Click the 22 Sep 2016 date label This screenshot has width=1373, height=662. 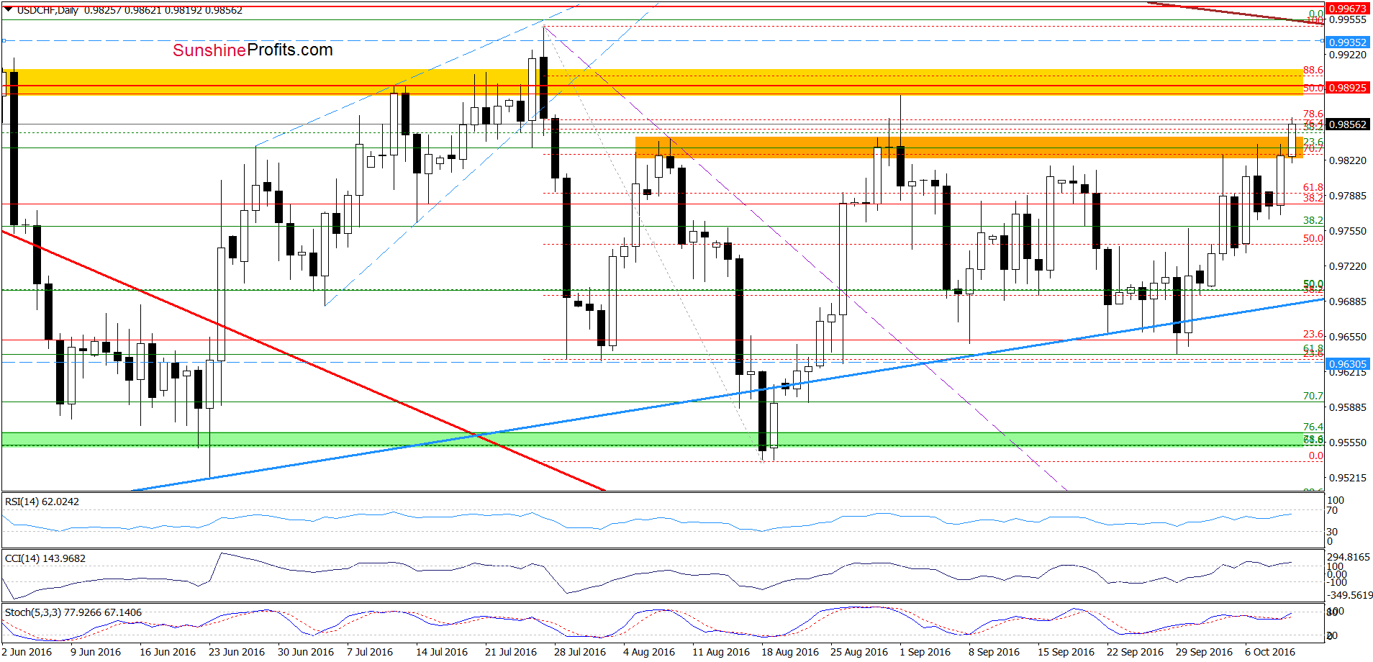tap(1136, 652)
